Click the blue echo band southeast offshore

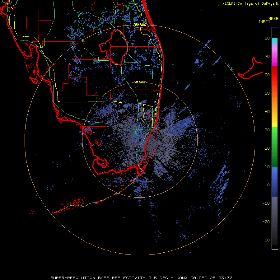point(221,184)
